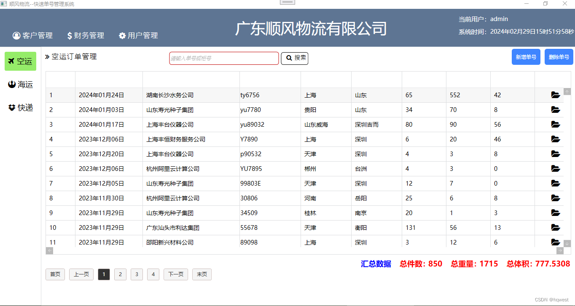Click the 新增单号 button
The image size is (575, 306).
(526, 57)
